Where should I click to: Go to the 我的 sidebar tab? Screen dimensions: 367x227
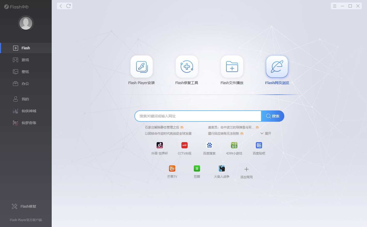coord(25,99)
